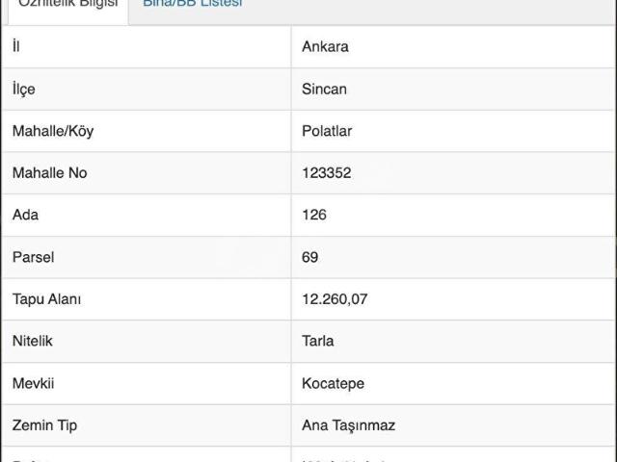
Task: Select the Sincan value cell
Action: click(324, 89)
